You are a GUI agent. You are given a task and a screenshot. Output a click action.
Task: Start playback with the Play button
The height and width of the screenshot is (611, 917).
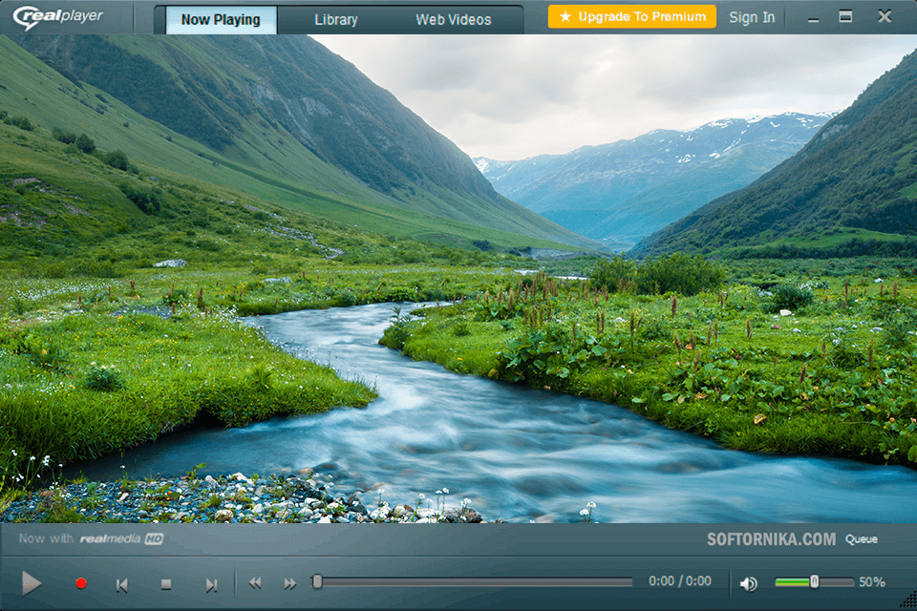[32, 583]
